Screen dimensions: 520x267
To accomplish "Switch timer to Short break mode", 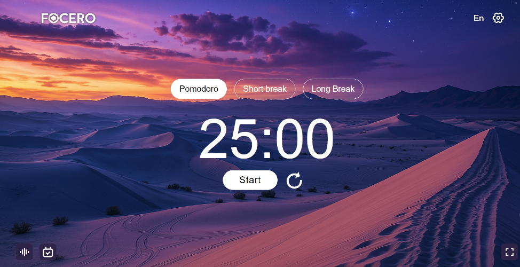I will (x=265, y=89).
